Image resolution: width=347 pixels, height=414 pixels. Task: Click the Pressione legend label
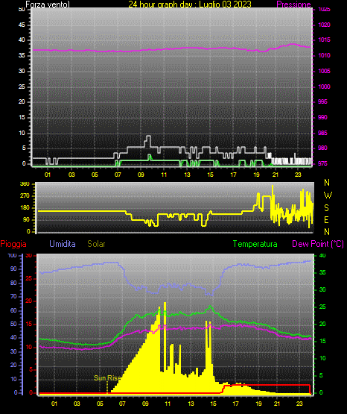[x=293, y=4]
